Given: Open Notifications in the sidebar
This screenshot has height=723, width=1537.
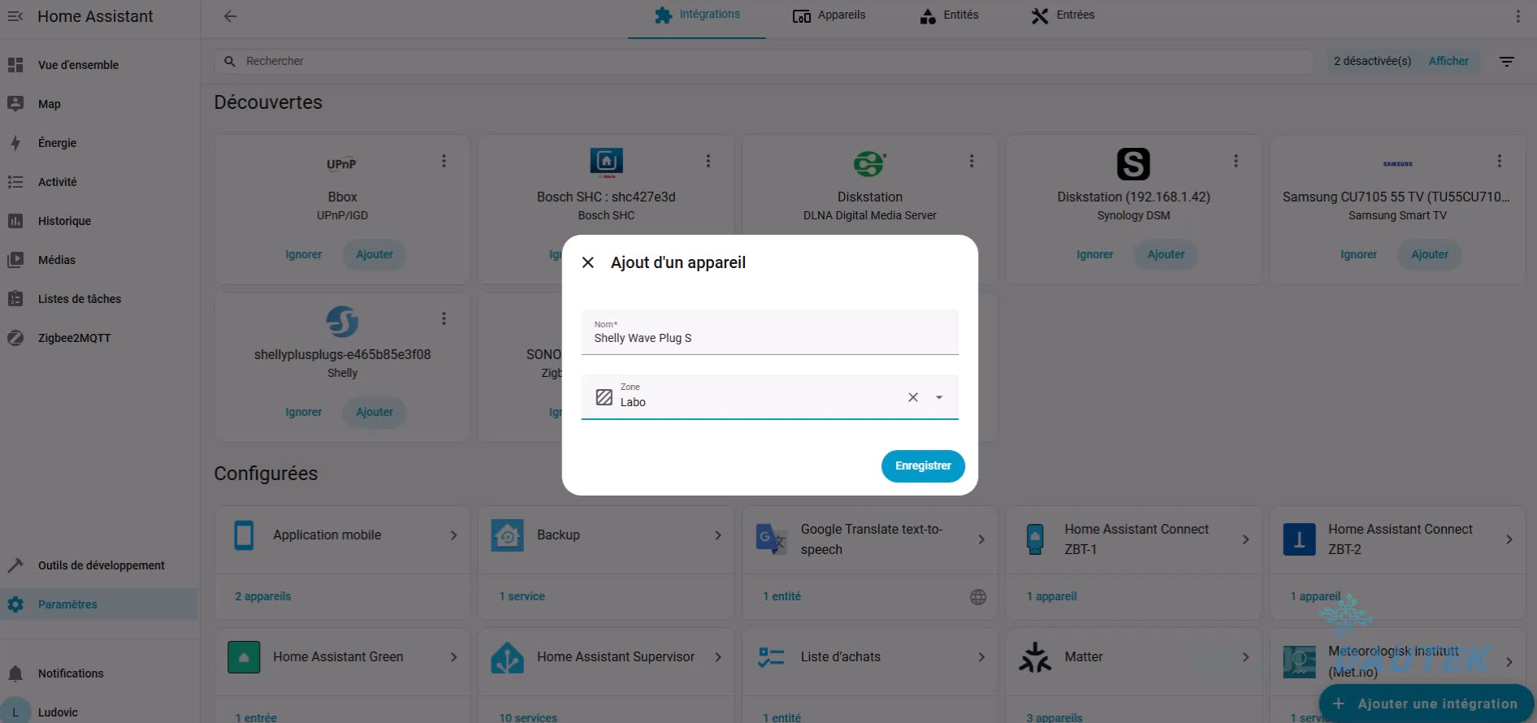Looking at the screenshot, I should (x=71, y=673).
